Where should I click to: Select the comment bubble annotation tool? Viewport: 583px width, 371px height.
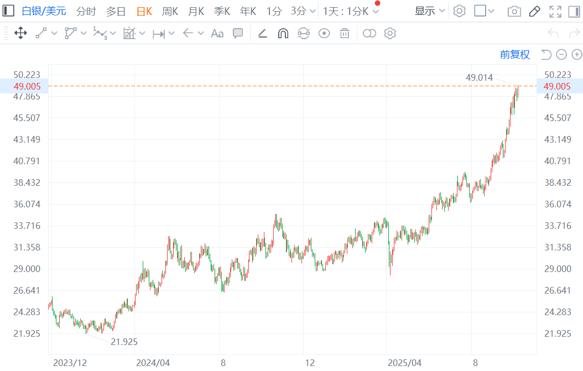pyautogui.click(x=238, y=34)
